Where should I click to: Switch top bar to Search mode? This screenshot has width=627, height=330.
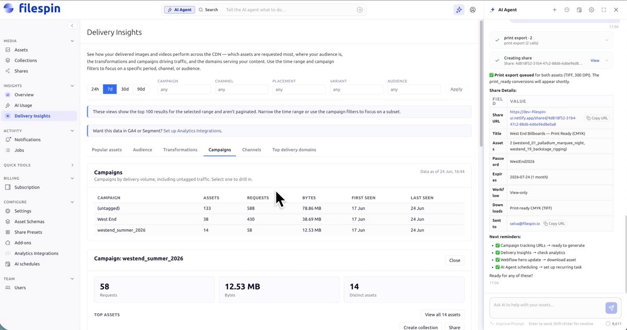208,10
